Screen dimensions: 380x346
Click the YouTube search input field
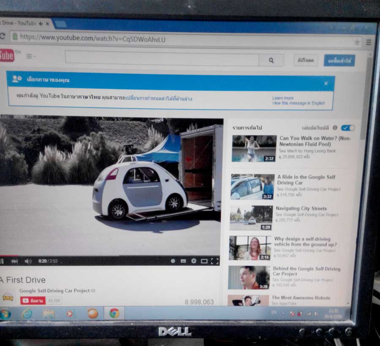pyautogui.click(x=162, y=58)
